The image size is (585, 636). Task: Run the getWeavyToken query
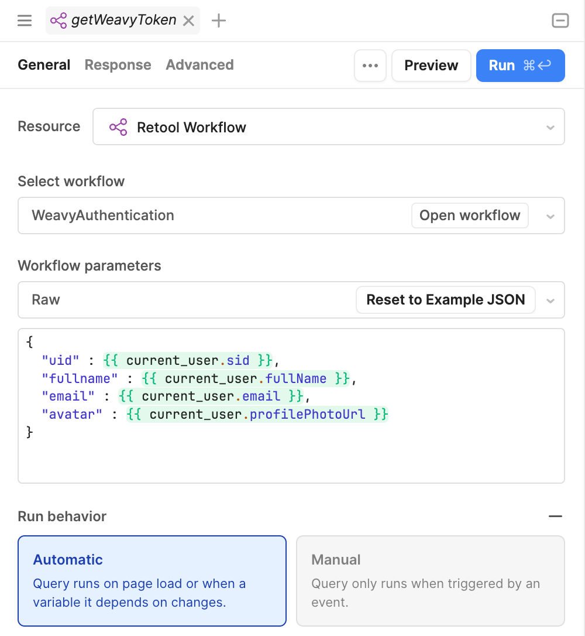click(x=520, y=65)
